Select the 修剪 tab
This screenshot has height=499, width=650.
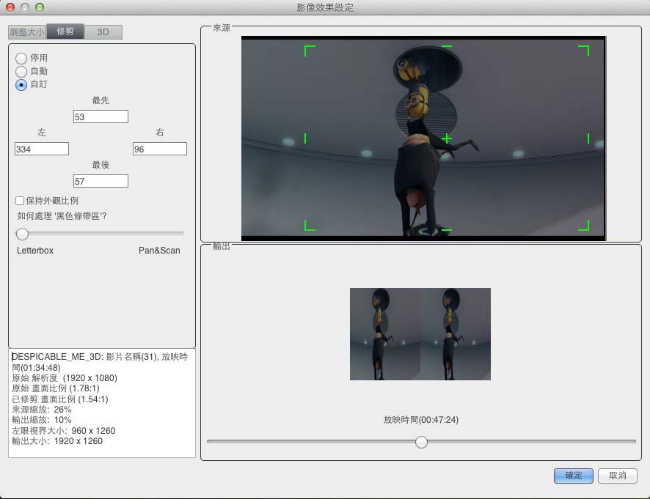(x=65, y=32)
